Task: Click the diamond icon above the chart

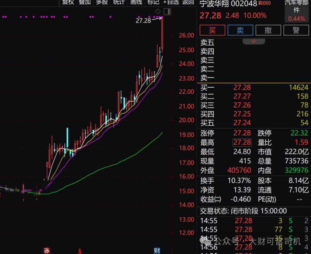Action: coord(158,12)
